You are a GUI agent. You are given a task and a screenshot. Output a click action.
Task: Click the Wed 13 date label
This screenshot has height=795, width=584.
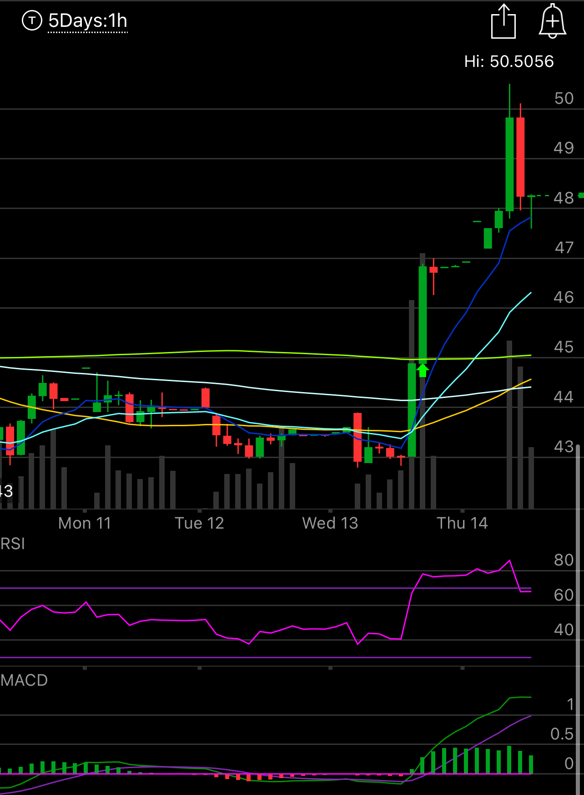click(330, 523)
